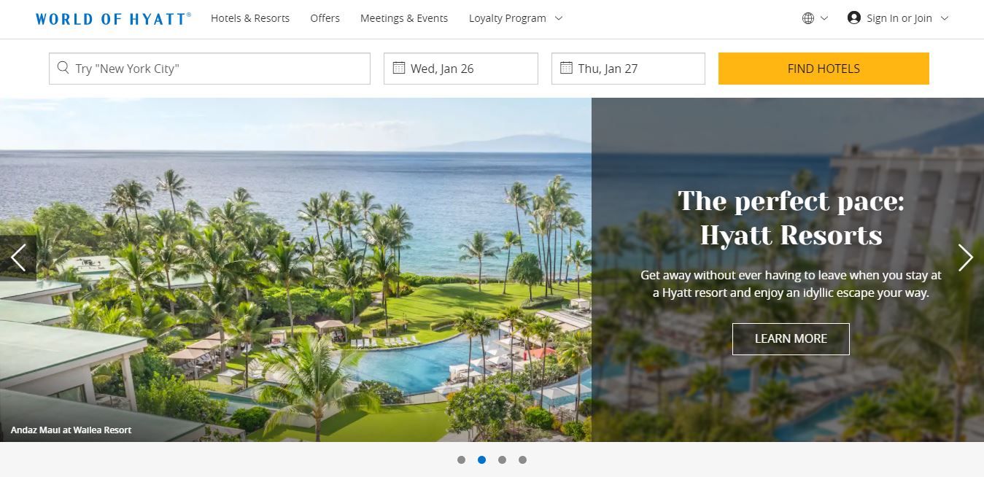Click the destination search input field
This screenshot has width=984, height=477.
coord(209,69)
